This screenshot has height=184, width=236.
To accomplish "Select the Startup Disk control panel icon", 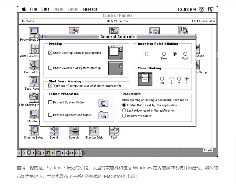I will point(94,131).
